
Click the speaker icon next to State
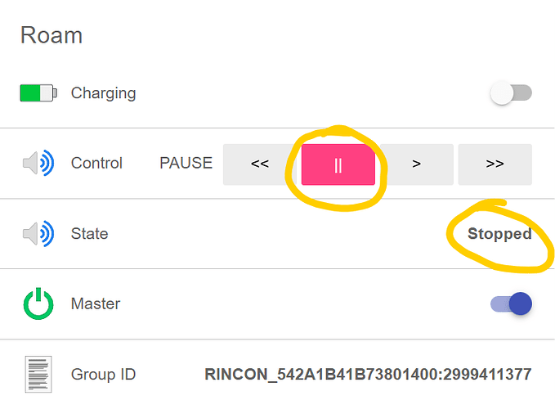[x=38, y=234]
